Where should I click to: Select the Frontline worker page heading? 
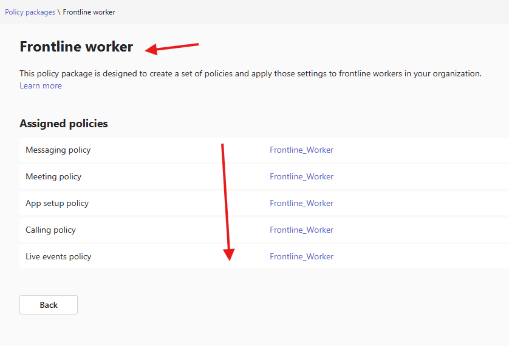(76, 47)
